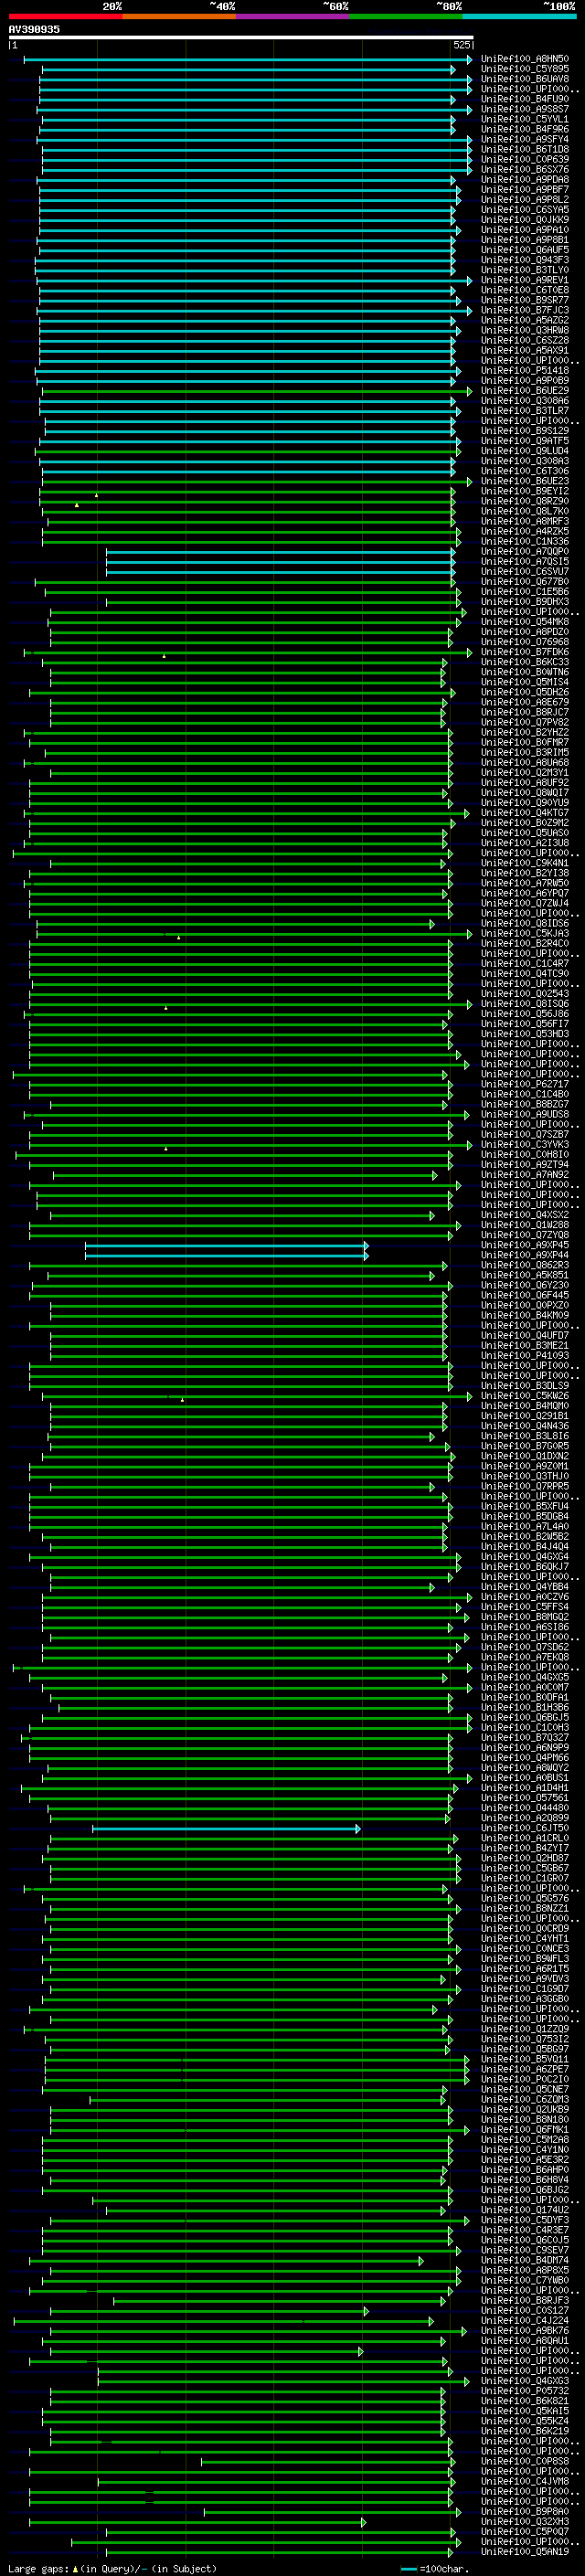Viewport: 585px width, 2576px height.
Task: Select the UniRef100_A9XP44 label
Action: point(525,1255)
